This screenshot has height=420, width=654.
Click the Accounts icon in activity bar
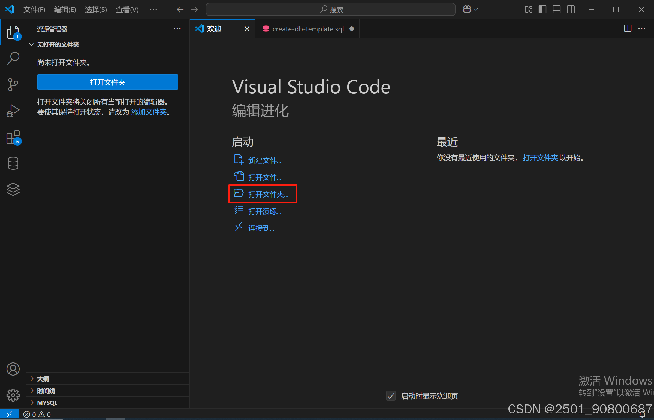[x=13, y=369]
